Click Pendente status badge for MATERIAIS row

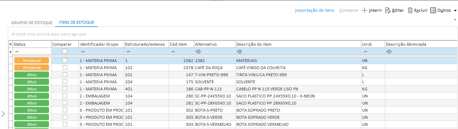[x=31, y=61]
